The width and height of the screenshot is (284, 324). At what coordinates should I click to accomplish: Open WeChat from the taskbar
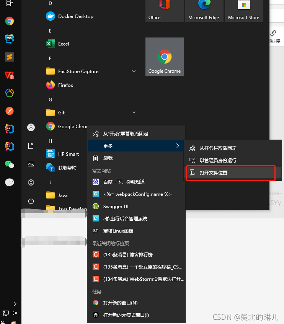click(x=10, y=164)
